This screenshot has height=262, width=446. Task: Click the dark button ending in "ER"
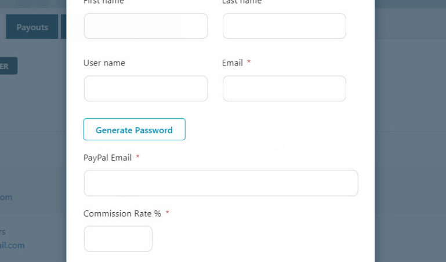coord(8,66)
